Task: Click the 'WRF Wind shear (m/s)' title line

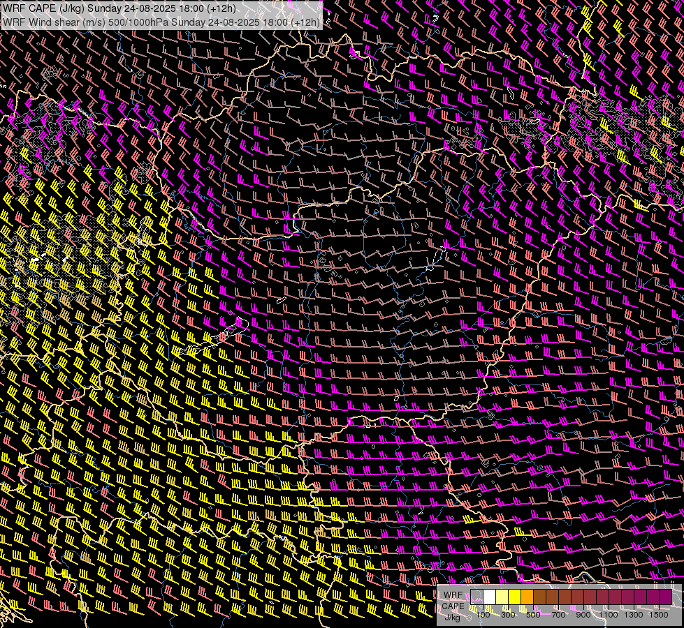Action: pos(161,22)
